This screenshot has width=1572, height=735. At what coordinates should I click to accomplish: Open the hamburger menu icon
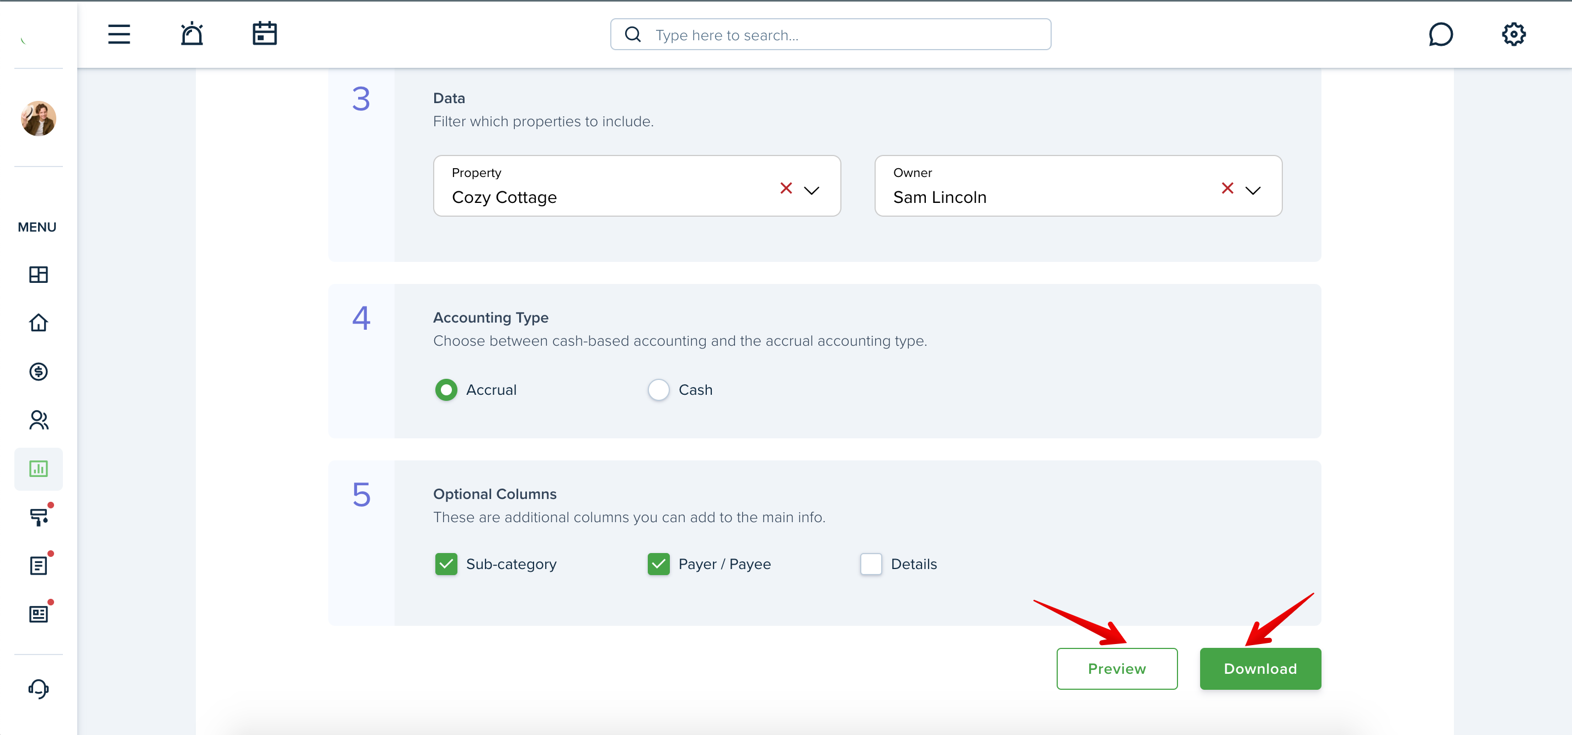tap(119, 34)
